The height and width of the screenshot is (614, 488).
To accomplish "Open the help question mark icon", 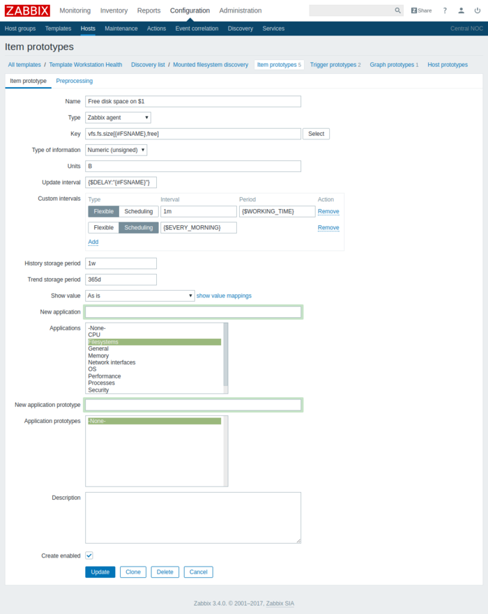I will (x=445, y=10).
